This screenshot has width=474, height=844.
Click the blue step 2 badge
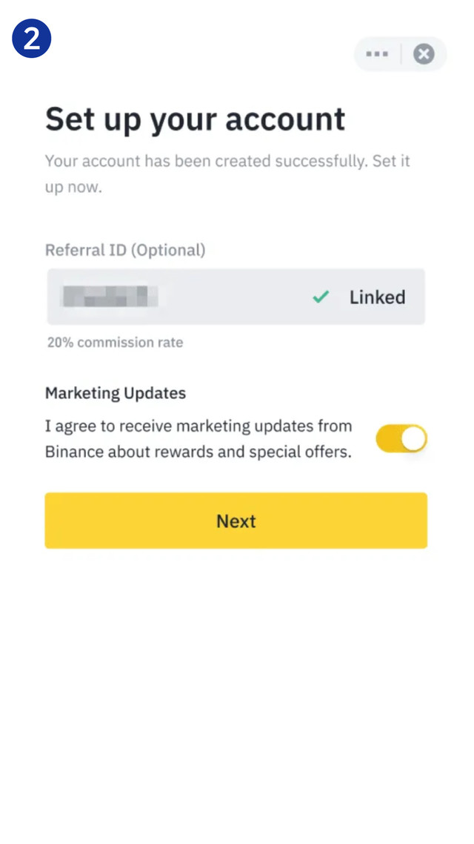click(x=32, y=39)
